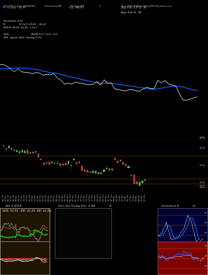Click the 'SI 14/3: 49.26 / 42.45' value
The width and height of the screenshot is (208, 275).
pyautogui.click(x=32, y=24)
